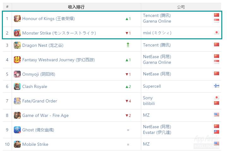Screen dimensions: 227x154
Task: Click the Monster Strike game icon
Action: (17, 33)
